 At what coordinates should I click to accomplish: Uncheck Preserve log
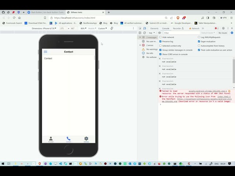[x=160, y=41]
